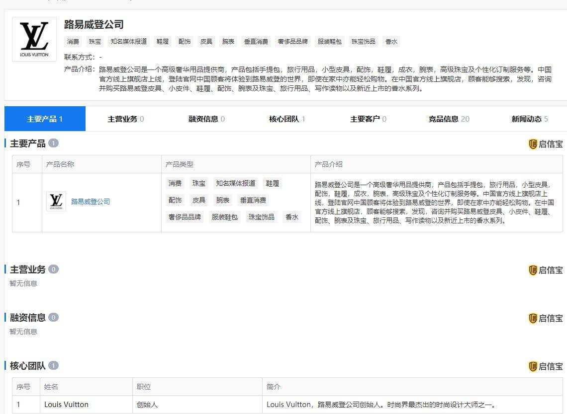Click the 香水 tag in header
This screenshot has height=414, width=567.
391,42
